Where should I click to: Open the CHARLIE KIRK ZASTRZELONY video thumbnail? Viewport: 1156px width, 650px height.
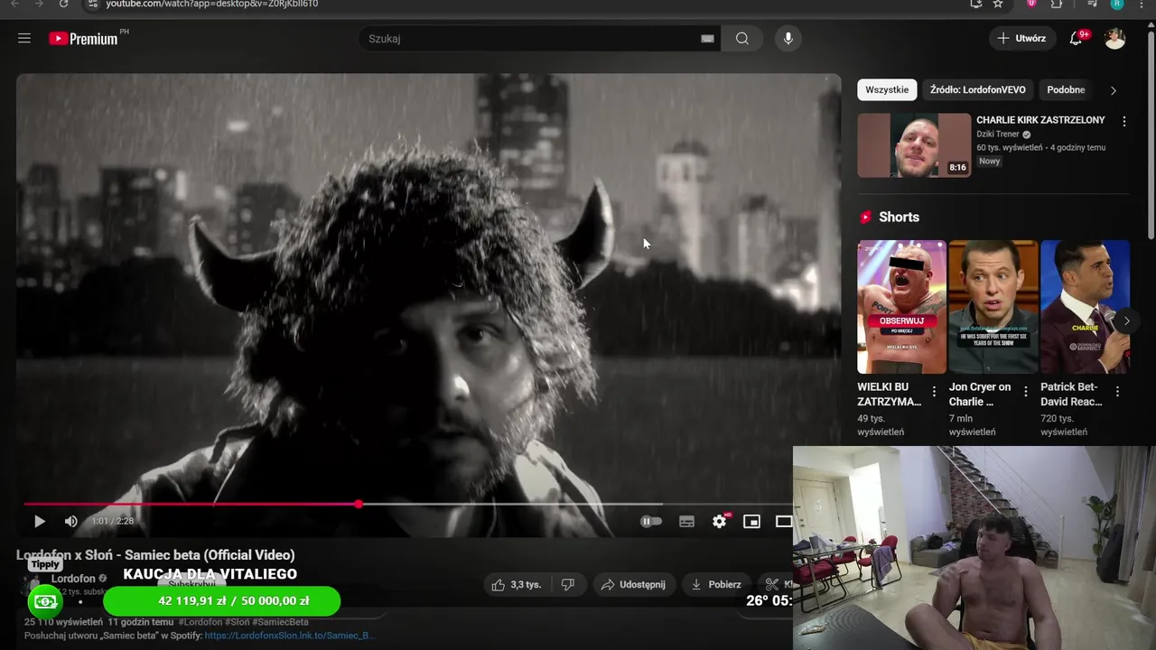click(x=914, y=144)
